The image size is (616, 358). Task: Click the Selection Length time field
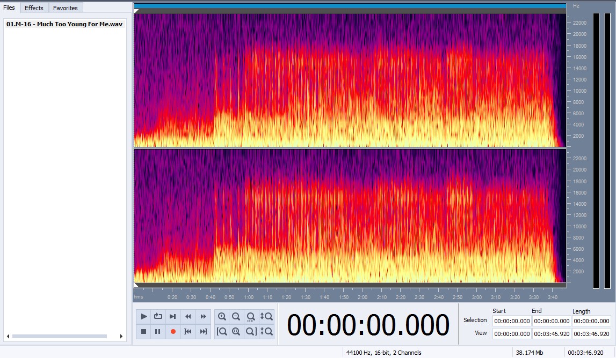pos(591,321)
